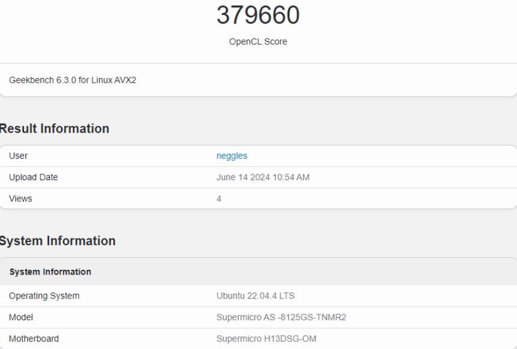Viewport: 517px width, 349px height.
Task: Click the OpenCL Score label
Action: click(x=258, y=41)
